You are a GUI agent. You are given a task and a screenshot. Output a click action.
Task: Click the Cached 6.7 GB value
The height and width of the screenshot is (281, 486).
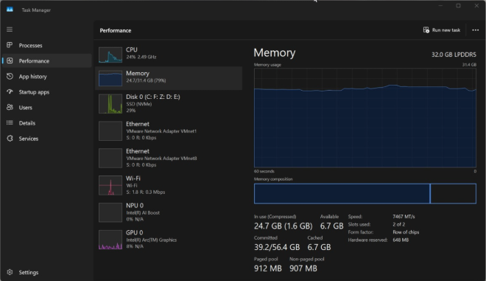[x=319, y=247]
